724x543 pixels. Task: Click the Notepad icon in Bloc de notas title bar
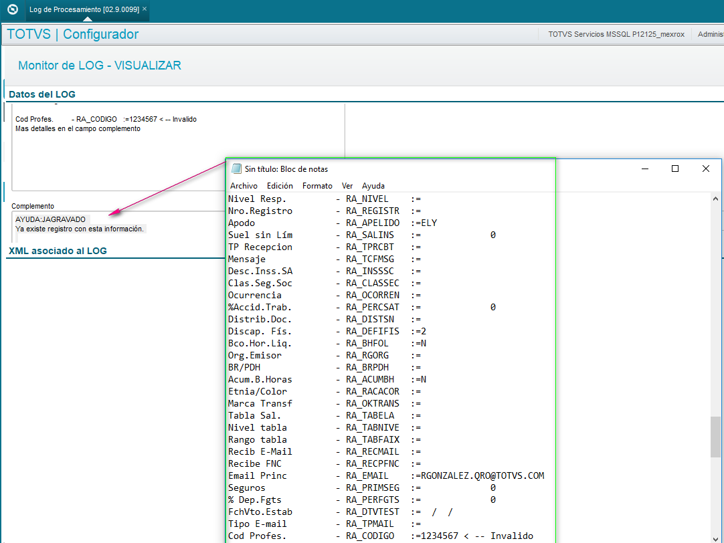[236, 169]
